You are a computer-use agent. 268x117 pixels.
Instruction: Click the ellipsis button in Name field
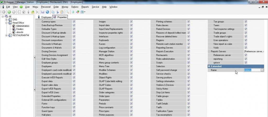tap(262, 70)
